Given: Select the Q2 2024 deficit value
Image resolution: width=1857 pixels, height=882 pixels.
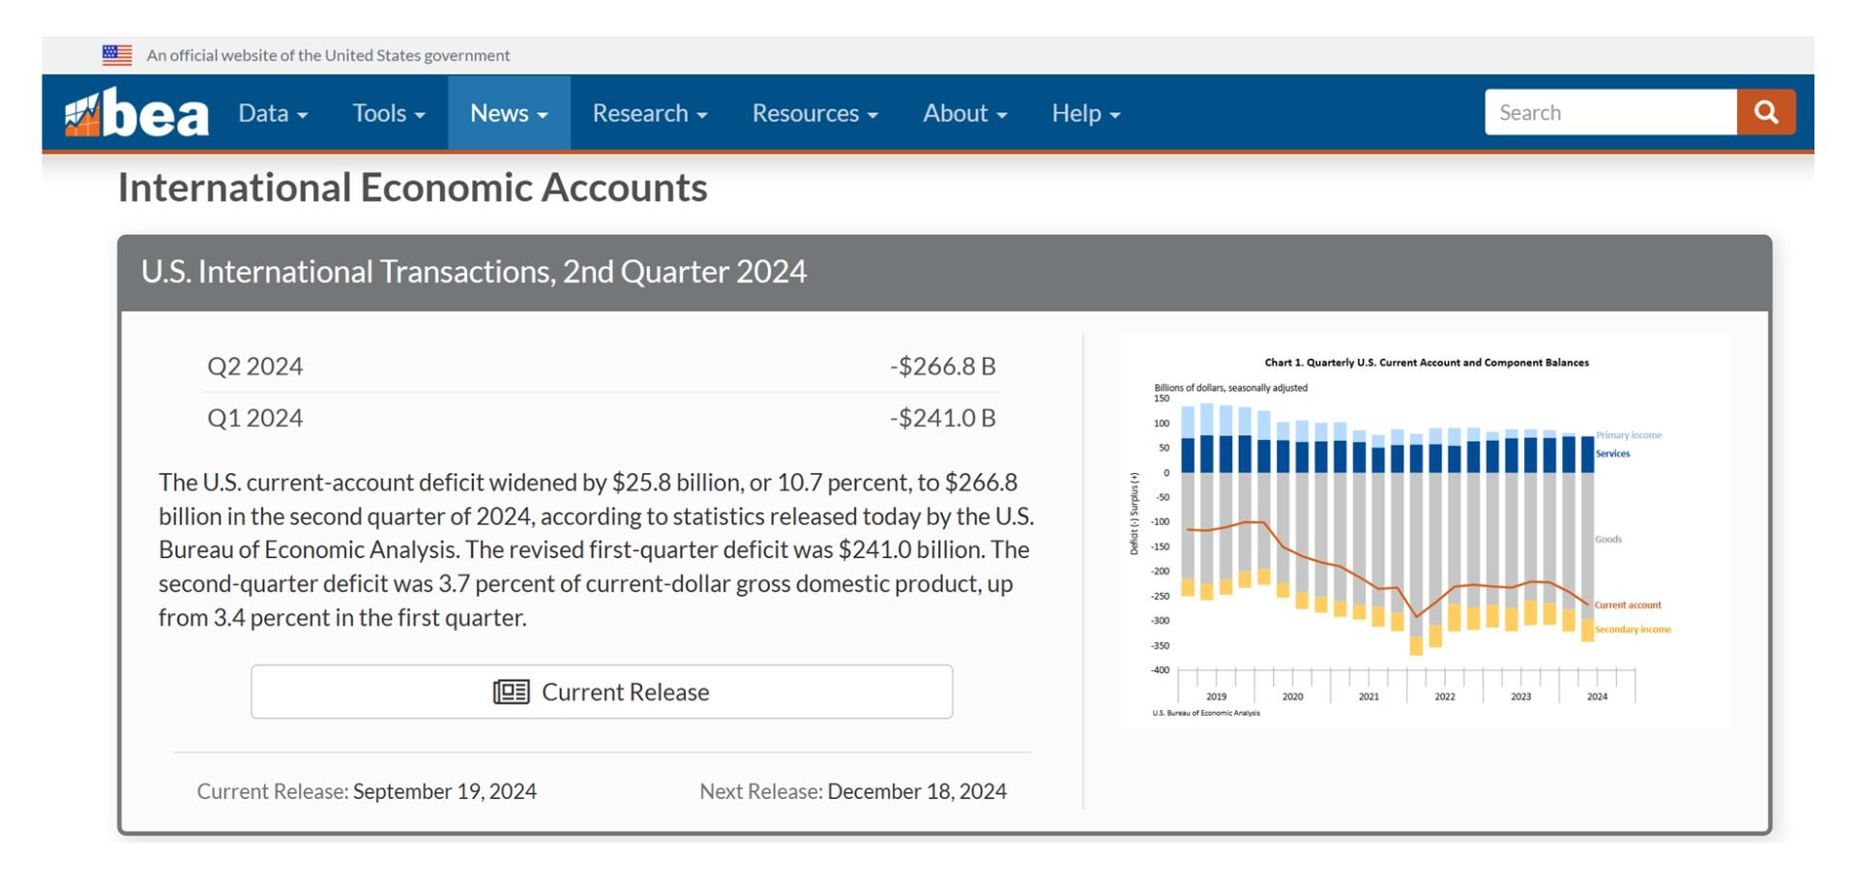Looking at the screenshot, I should (942, 367).
